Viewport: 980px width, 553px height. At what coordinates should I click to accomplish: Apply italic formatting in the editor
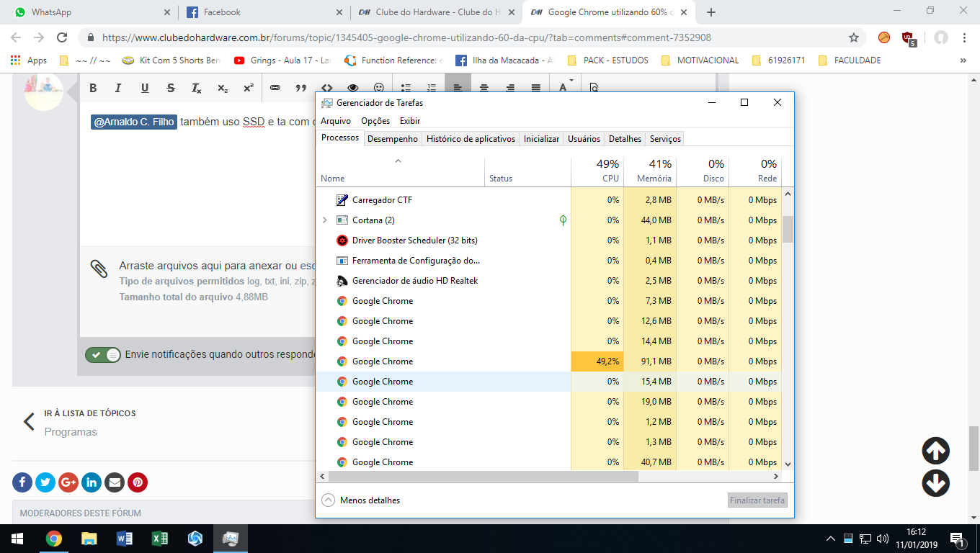118,88
